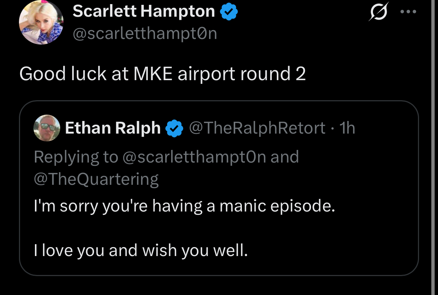Click 'I love you and wish you well' line
The image size is (438, 295).
pyautogui.click(x=141, y=250)
